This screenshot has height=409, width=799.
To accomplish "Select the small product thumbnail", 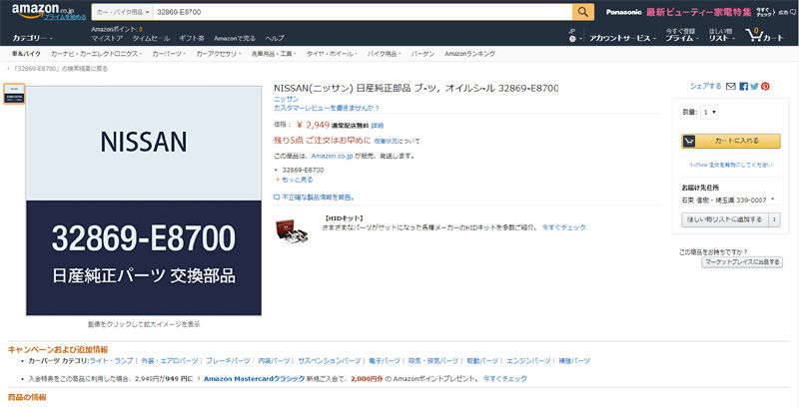I will tap(14, 94).
